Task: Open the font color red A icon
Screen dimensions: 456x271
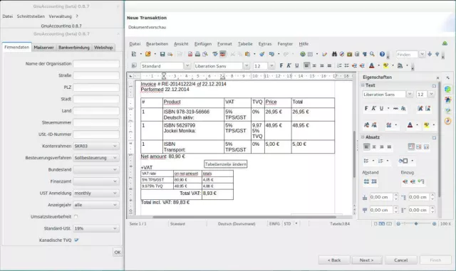Action: 372,65
